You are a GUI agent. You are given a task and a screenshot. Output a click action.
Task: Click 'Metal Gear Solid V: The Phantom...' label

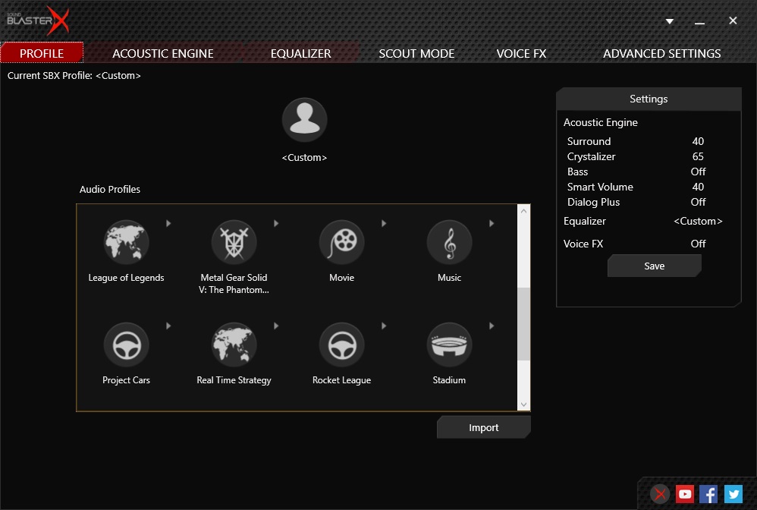[x=234, y=284]
